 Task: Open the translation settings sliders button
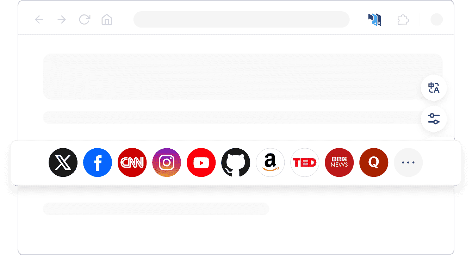pyautogui.click(x=434, y=119)
